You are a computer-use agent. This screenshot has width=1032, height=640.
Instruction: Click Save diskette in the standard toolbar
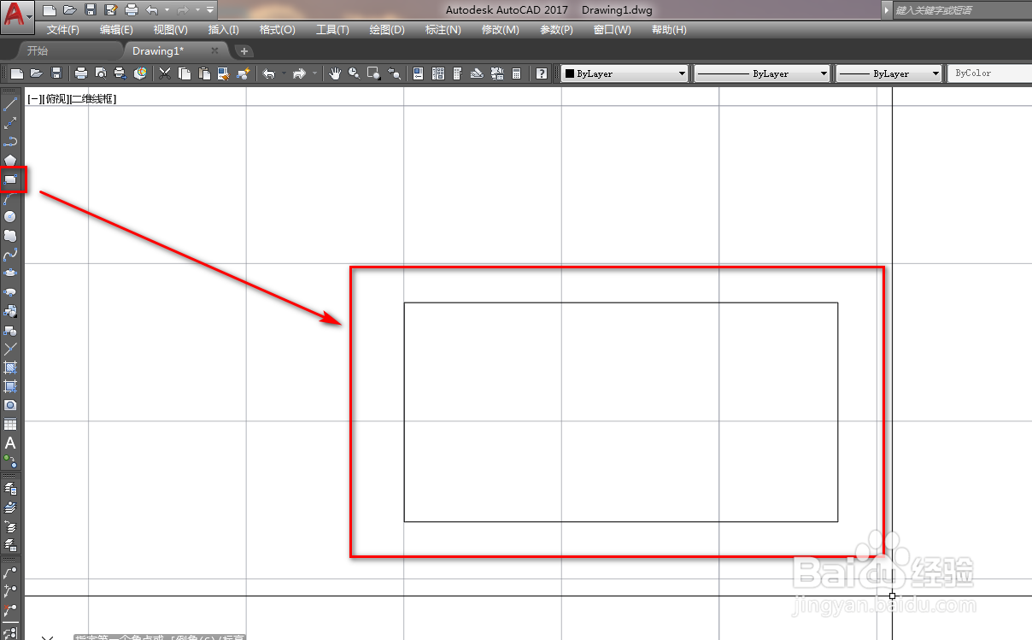coord(56,73)
